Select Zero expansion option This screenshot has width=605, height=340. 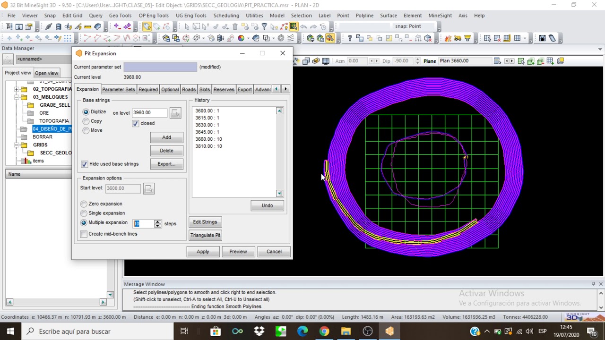tap(84, 204)
